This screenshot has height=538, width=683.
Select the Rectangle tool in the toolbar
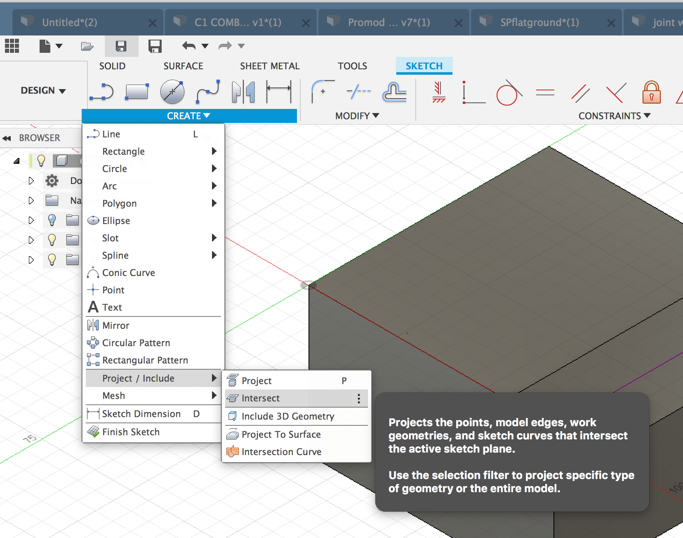coord(136,92)
